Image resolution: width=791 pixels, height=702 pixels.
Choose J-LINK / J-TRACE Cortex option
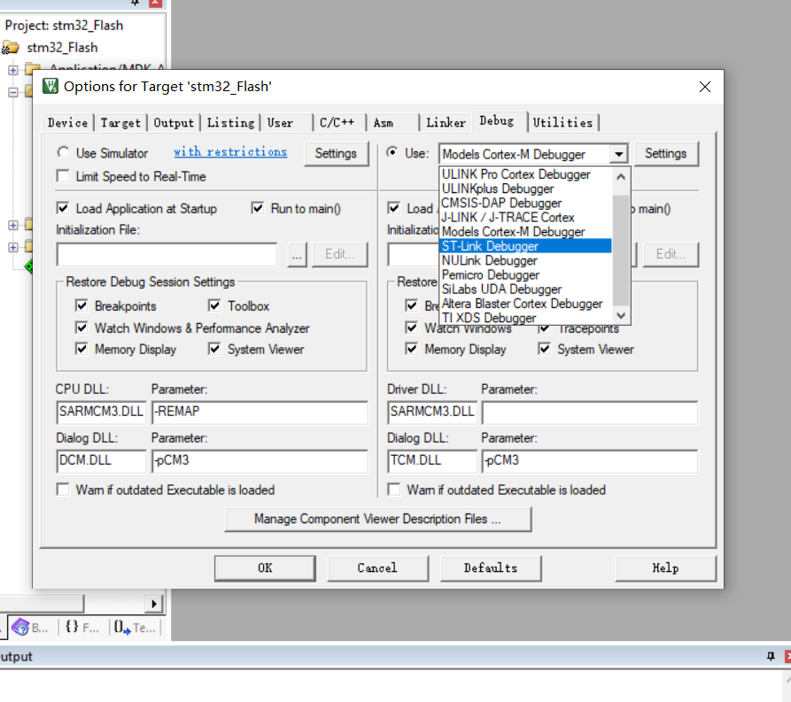[526, 218]
